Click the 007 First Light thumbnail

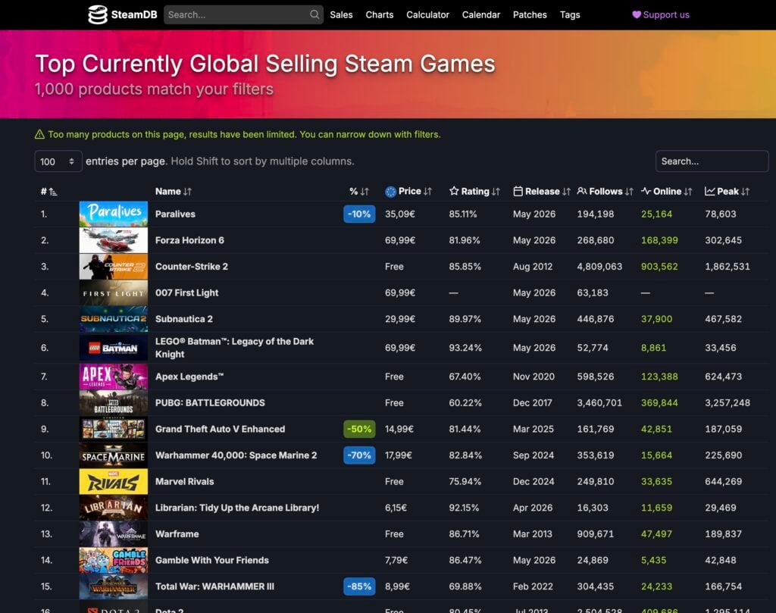click(x=114, y=292)
